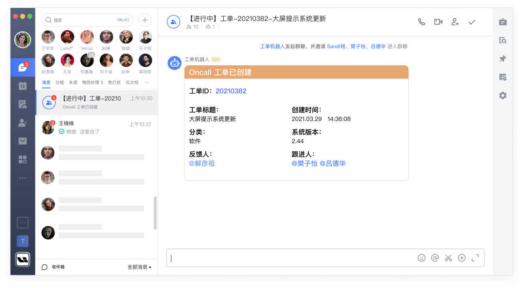Click the @解彦祖 mention link
Image resolution: width=523 pixels, height=288 pixels.
point(201,164)
